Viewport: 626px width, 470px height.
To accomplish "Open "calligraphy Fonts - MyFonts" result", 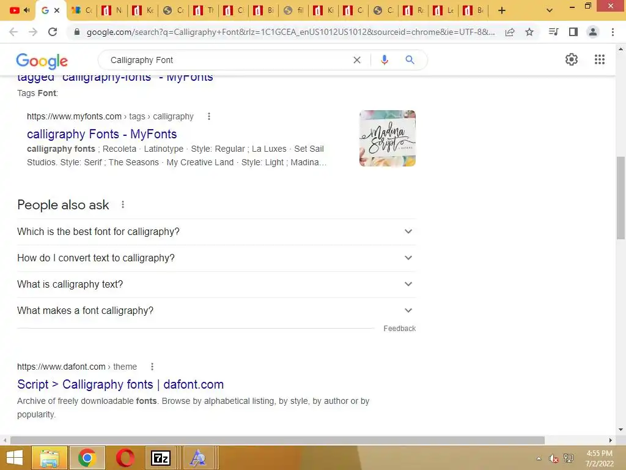I will coord(102,134).
